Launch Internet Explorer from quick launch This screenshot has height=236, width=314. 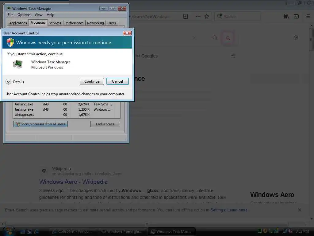[37, 232]
